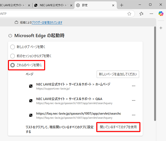Click the star icon to favorite this page
Viewport: 166px width, 141px height.
pyautogui.click(x=129, y=14)
